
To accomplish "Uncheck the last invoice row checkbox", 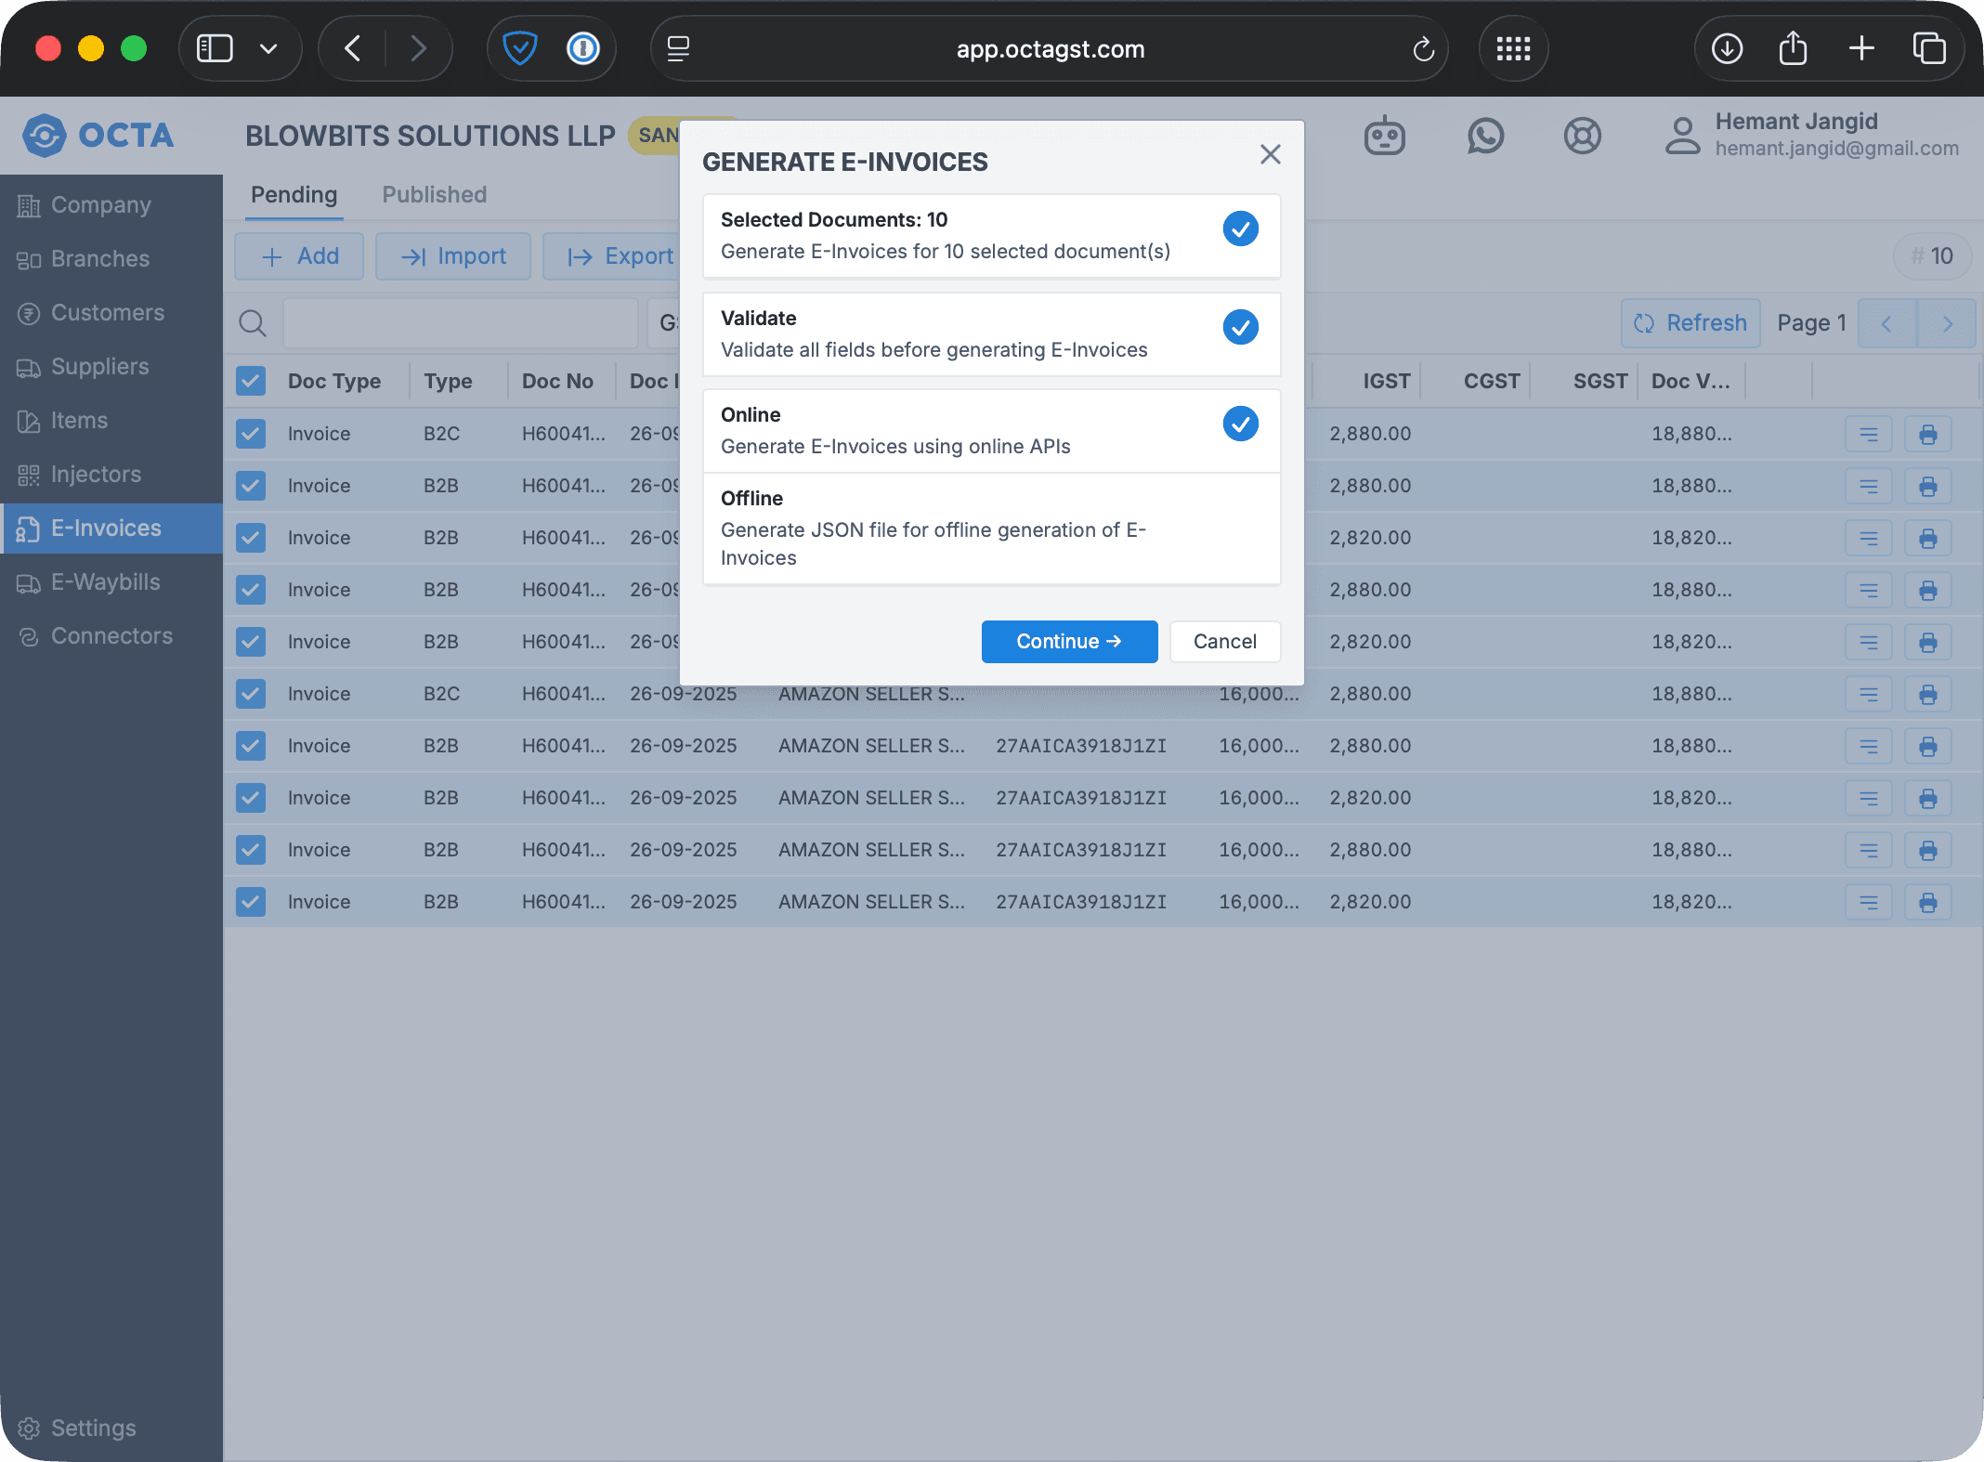I will (x=251, y=902).
